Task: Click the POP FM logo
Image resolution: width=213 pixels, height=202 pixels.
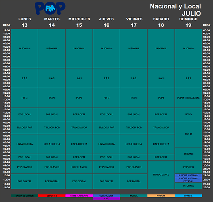Action: pos(50,8)
